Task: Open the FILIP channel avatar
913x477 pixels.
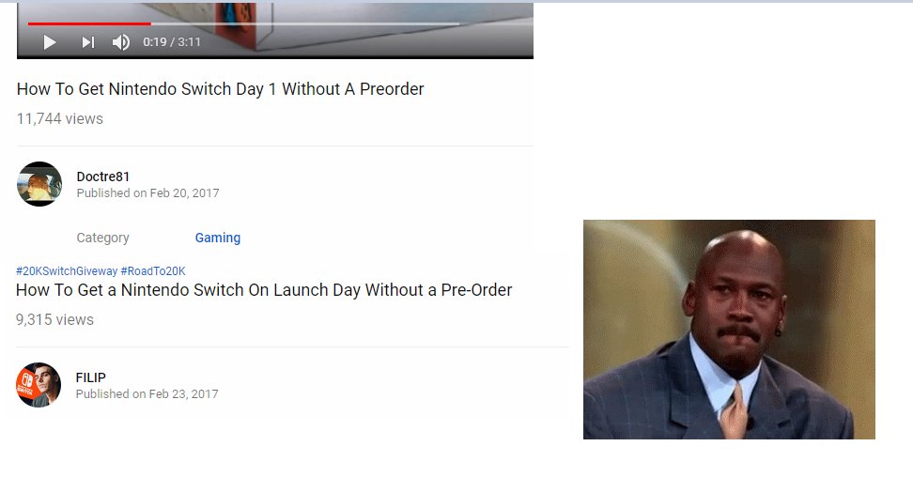Action: point(39,385)
